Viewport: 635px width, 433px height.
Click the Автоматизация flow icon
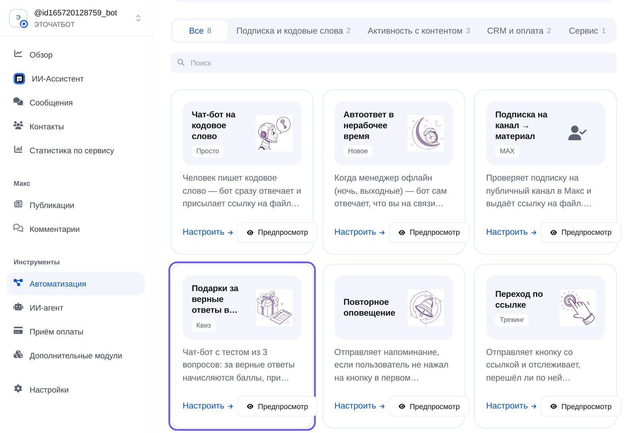(x=18, y=283)
